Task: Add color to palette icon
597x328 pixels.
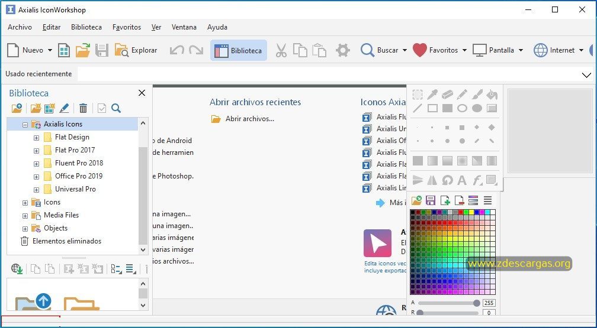Action: pos(445,200)
